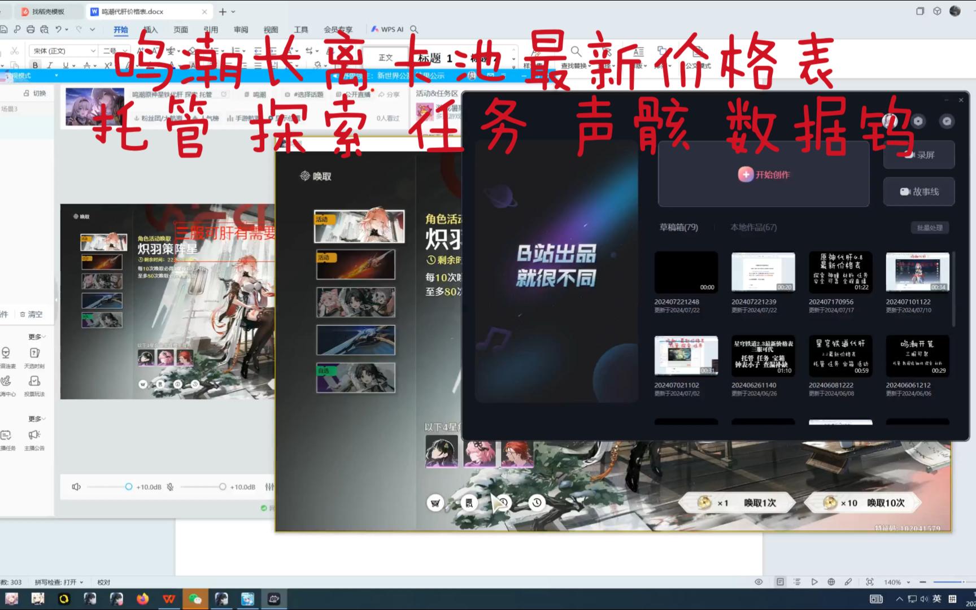Click the 清空 clear button in streaming sidebar

(x=31, y=314)
